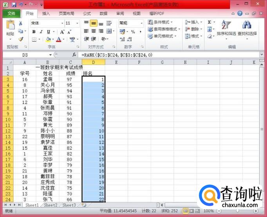267x217 pixels.
Task: Click the Cut scissors icon
Action: [x=21, y=23]
